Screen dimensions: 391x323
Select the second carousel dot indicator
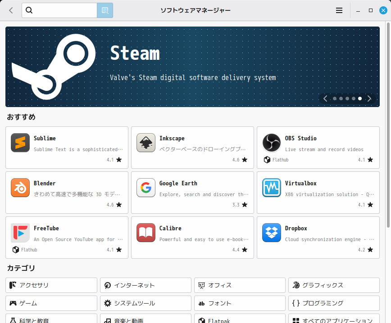point(341,98)
